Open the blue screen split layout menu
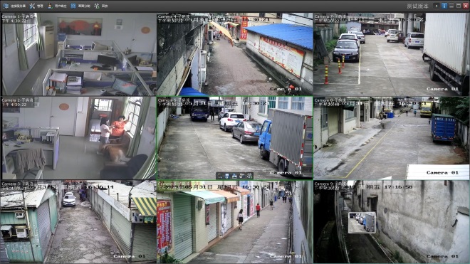 click(73, 6)
